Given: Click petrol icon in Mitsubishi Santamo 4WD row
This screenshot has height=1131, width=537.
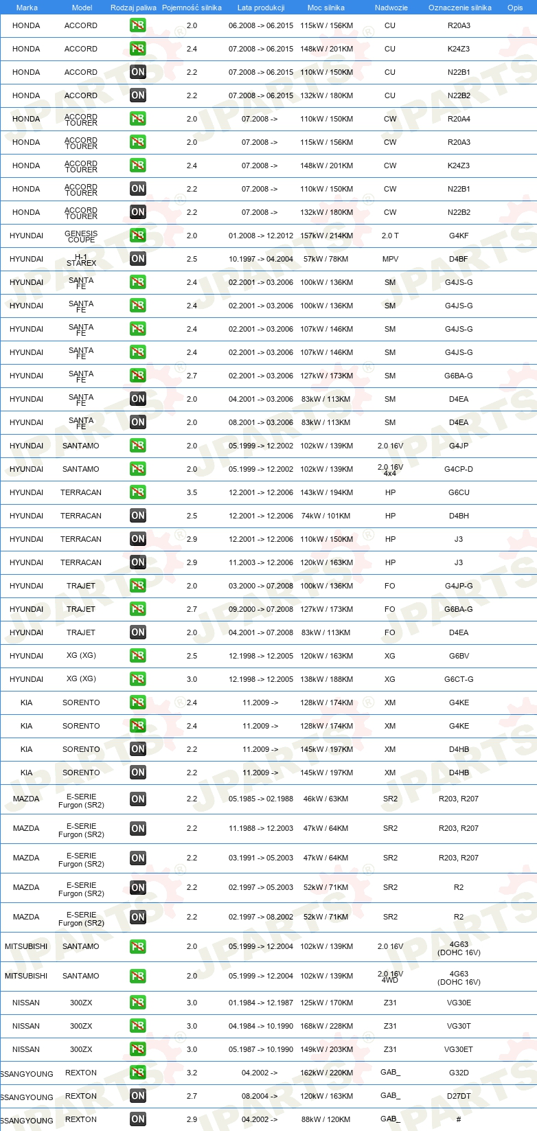Looking at the screenshot, I should pos(137,976).
